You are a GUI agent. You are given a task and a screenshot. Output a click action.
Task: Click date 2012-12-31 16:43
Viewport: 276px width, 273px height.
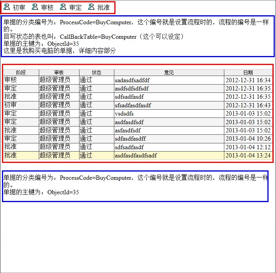coord(248,105)
